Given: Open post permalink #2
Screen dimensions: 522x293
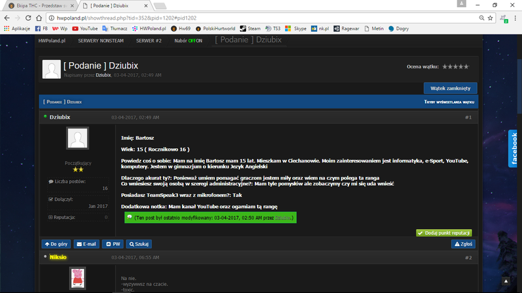Looking at the screenshot, I should click(468, 258).
